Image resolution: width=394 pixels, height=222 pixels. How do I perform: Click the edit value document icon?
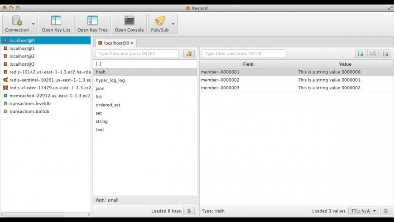click(373, 53)
